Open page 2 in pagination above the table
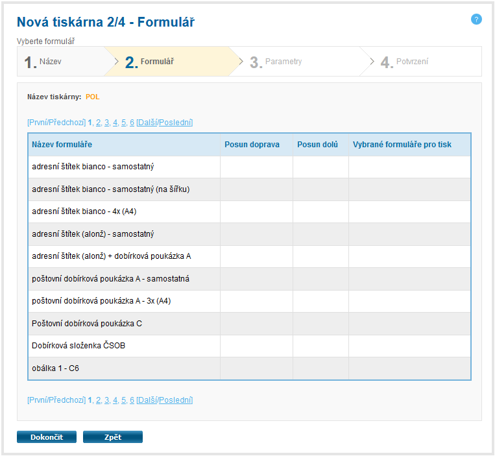This screenshot has width=495, height=456. [x=98, y=123]
